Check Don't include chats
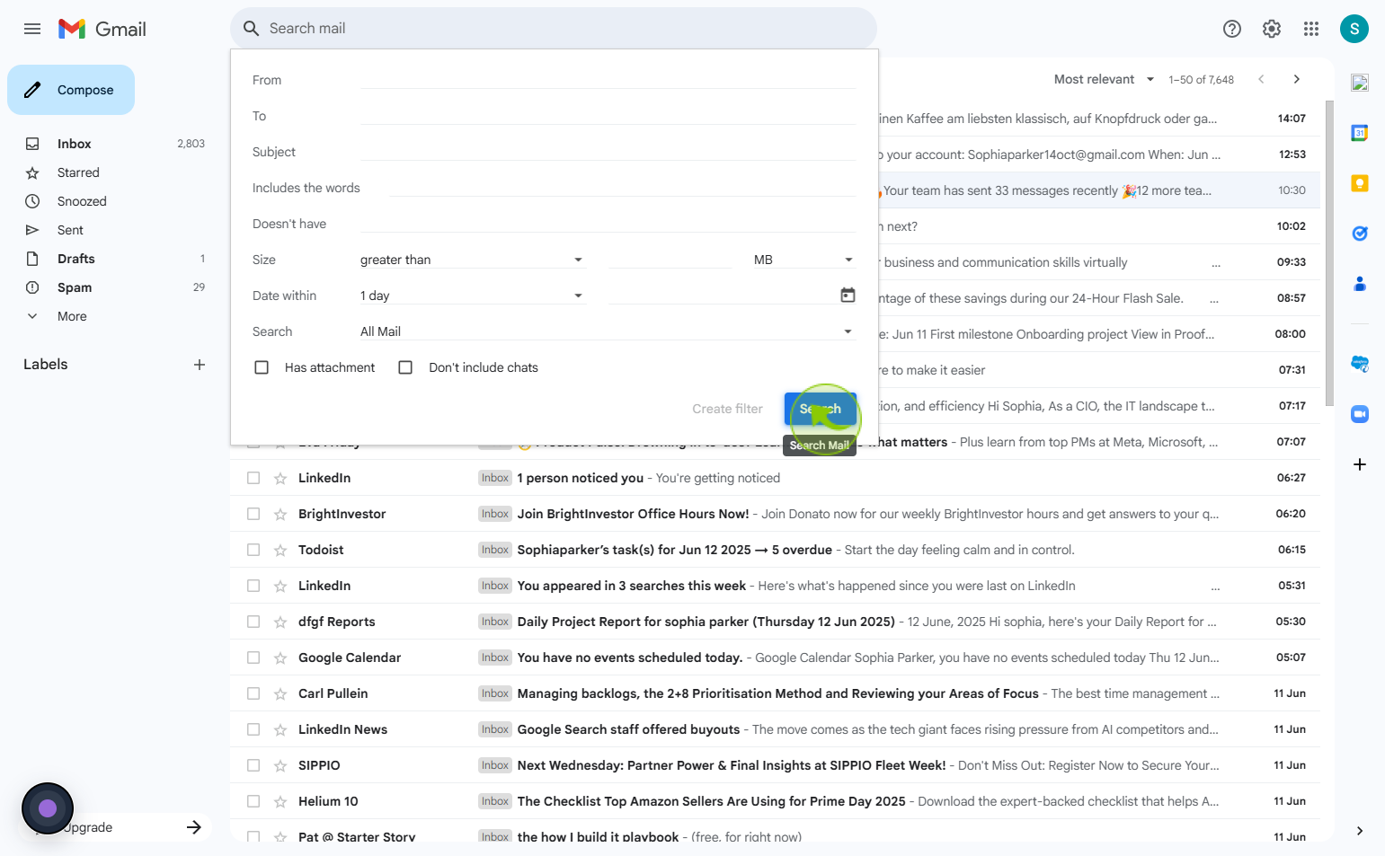Viewport: 1385px width, 856px height. click(x=405, y=367)
